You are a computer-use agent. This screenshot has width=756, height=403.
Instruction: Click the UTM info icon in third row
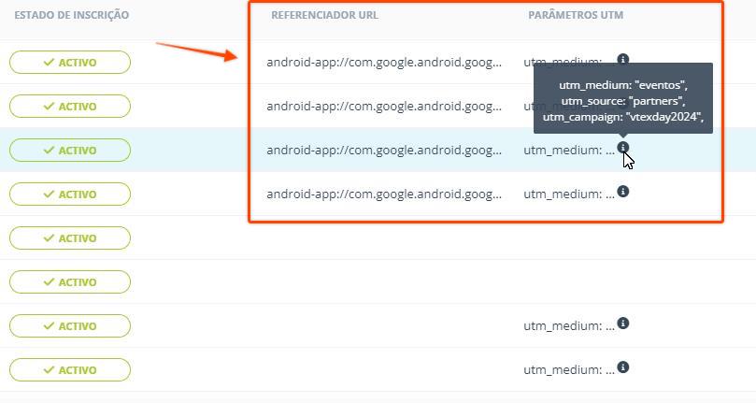[x=623, y=148]
